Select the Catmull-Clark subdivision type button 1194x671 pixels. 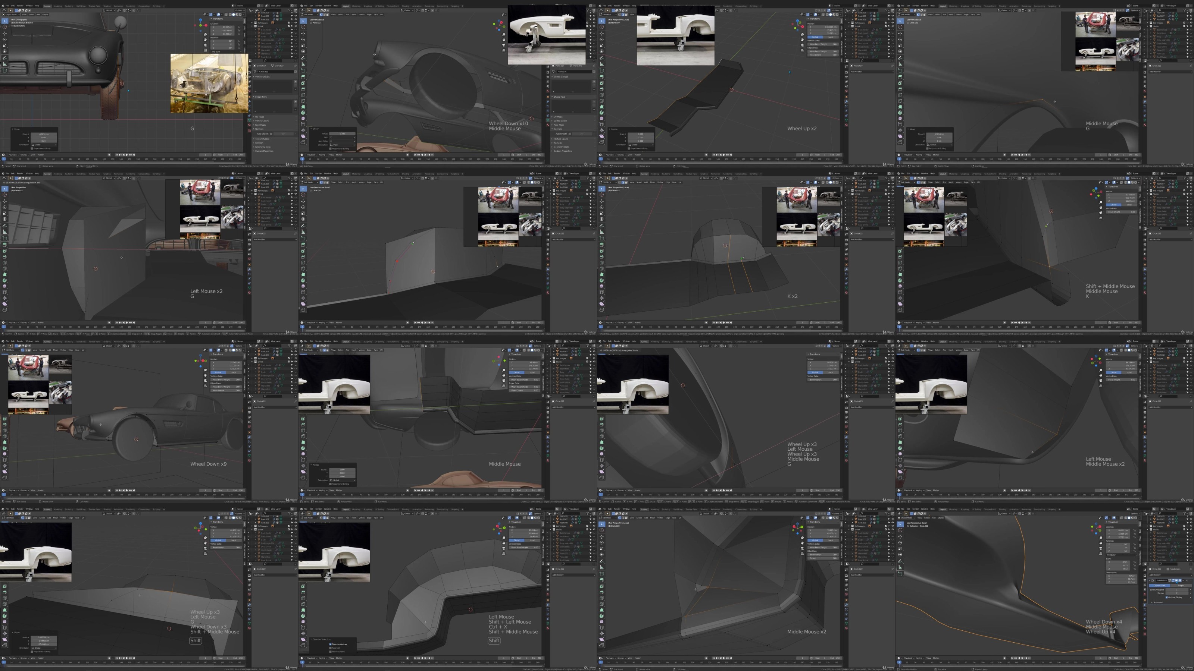click(x=1160, y=586)
